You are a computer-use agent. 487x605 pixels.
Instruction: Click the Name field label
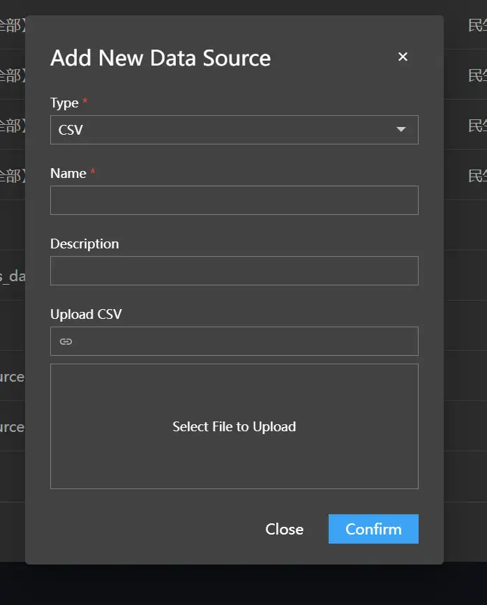point(68,173)
